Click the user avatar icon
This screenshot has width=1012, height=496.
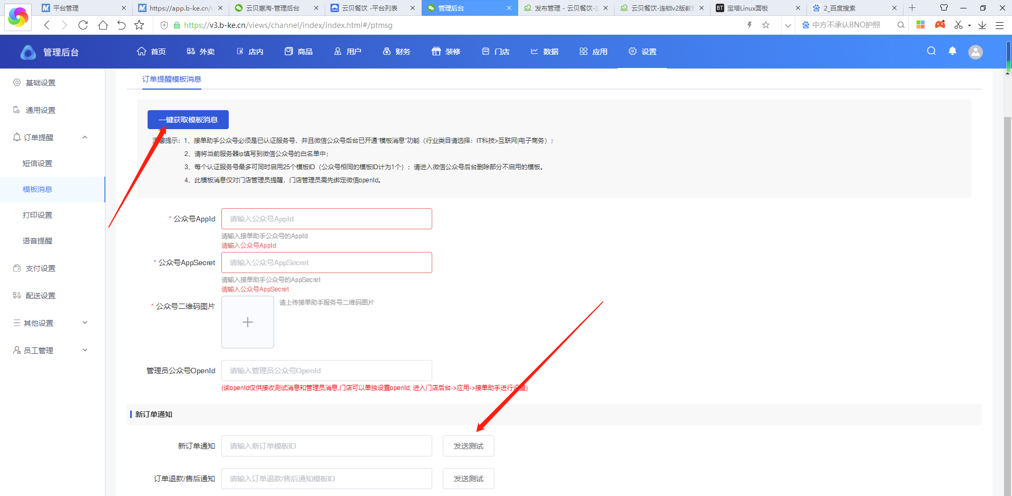click(x=975, y=52)
